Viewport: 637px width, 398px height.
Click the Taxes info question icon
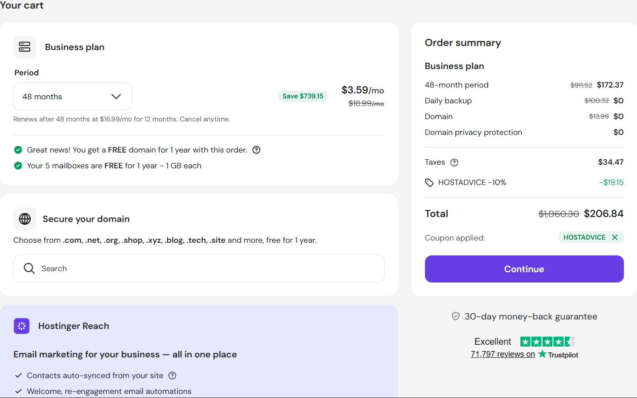pos(455,162)
